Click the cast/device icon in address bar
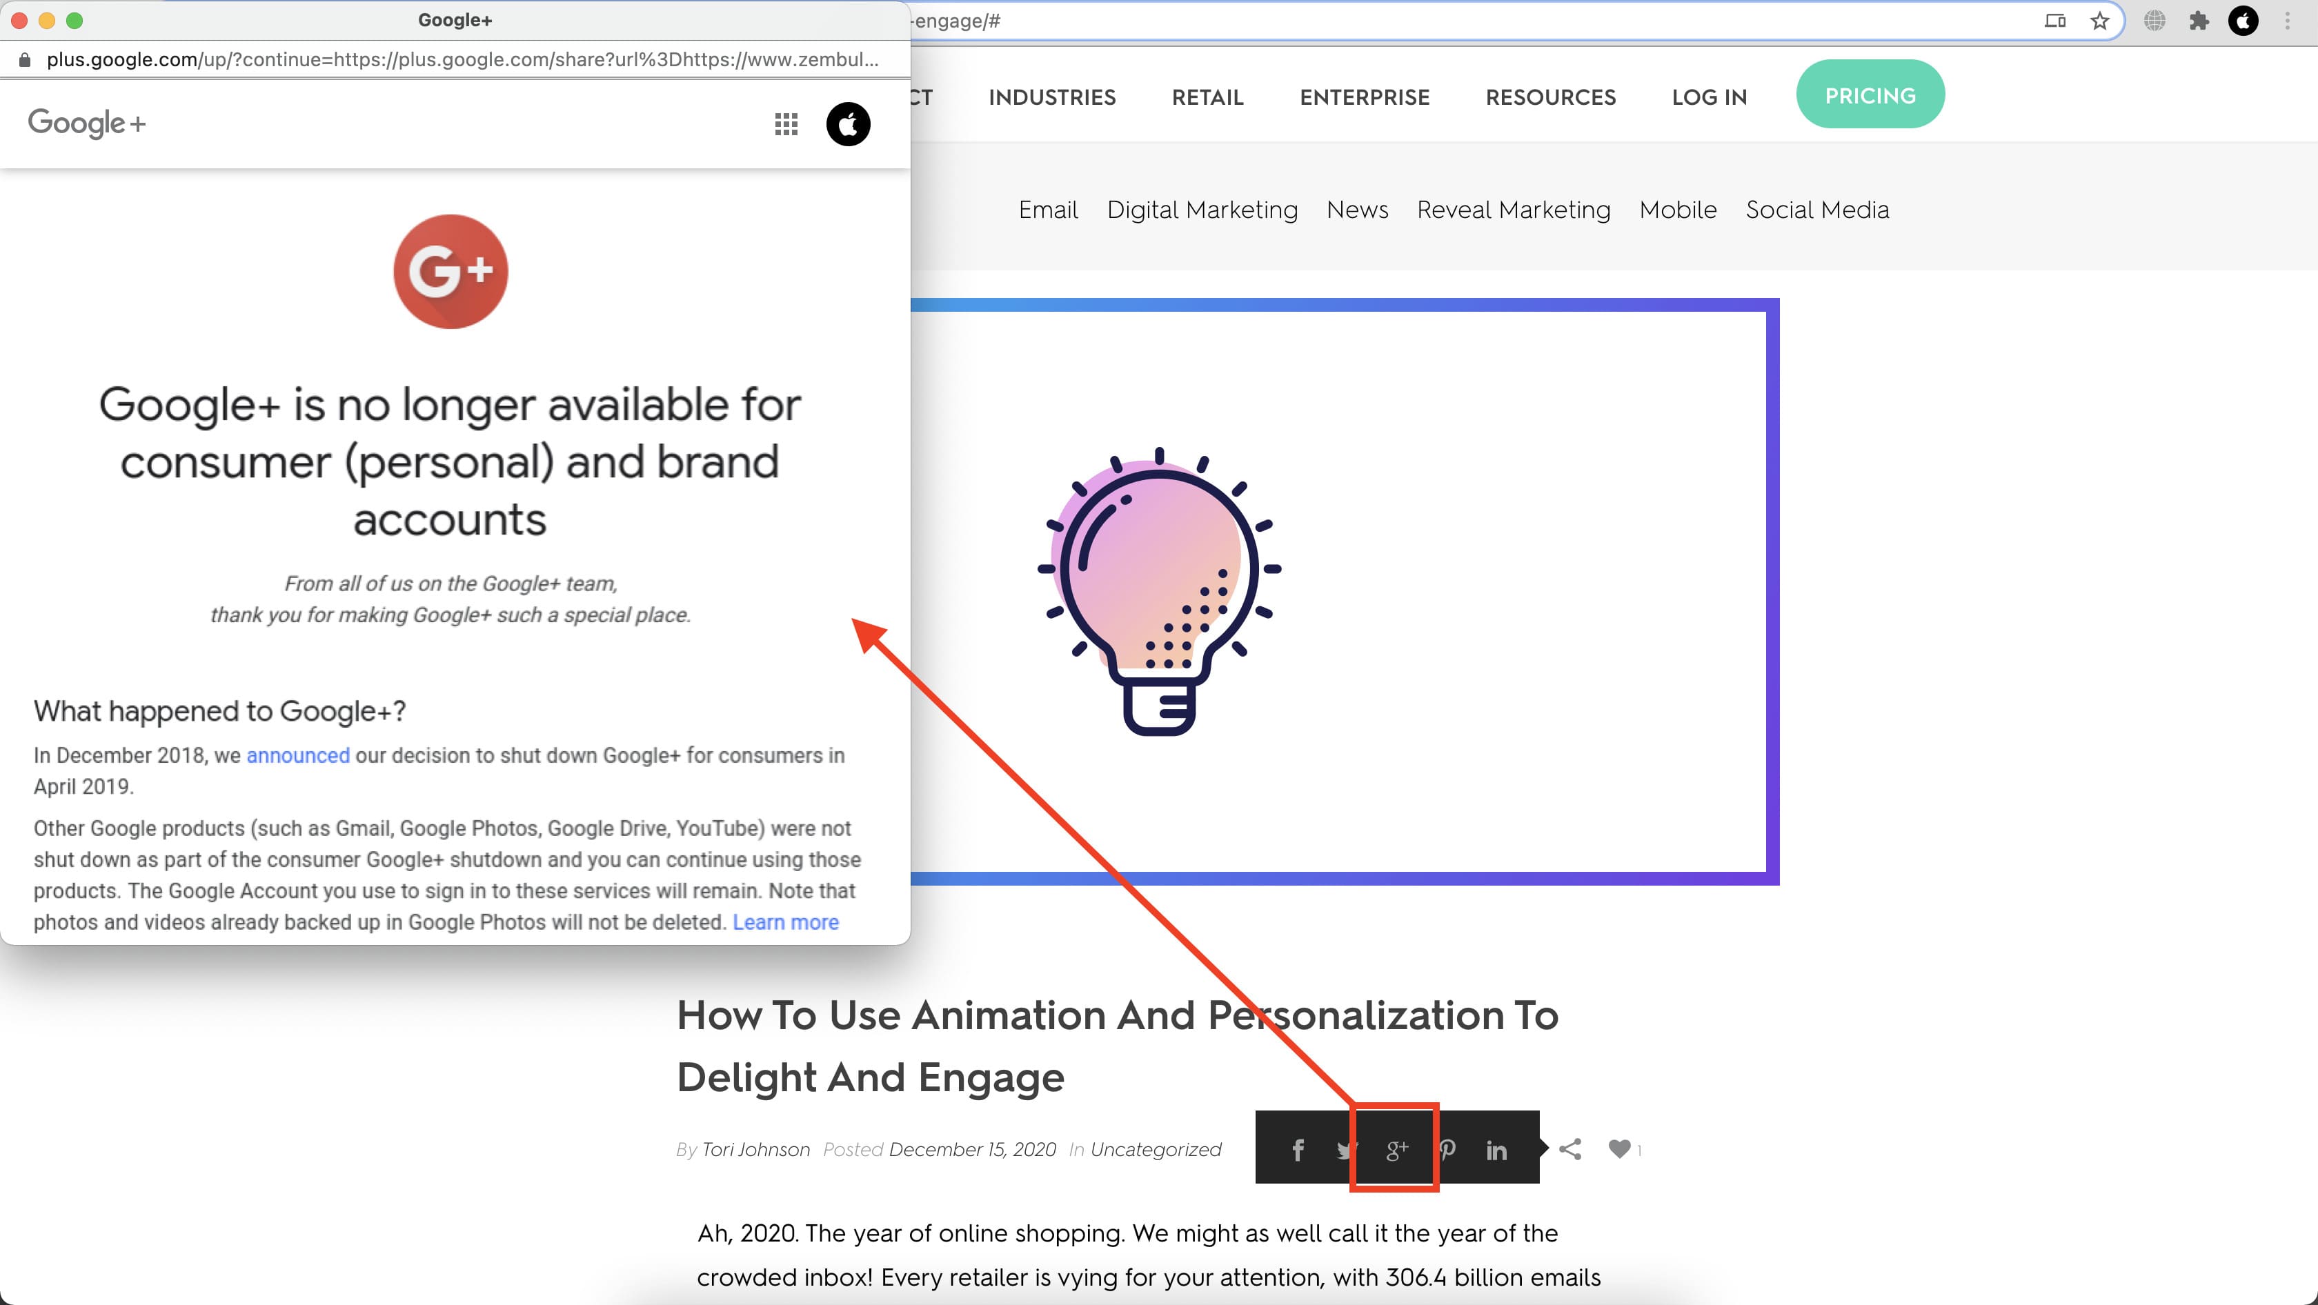The width and height of the screenshot is (2318, 1305). click(2054, 21)
